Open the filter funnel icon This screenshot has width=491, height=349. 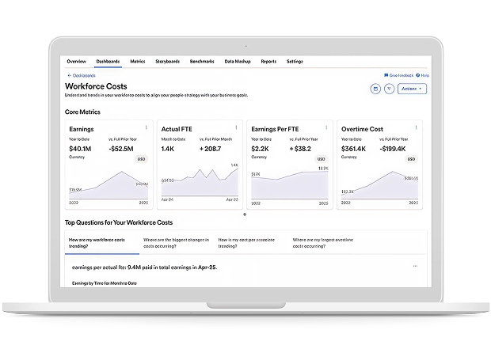click(389, 89)
